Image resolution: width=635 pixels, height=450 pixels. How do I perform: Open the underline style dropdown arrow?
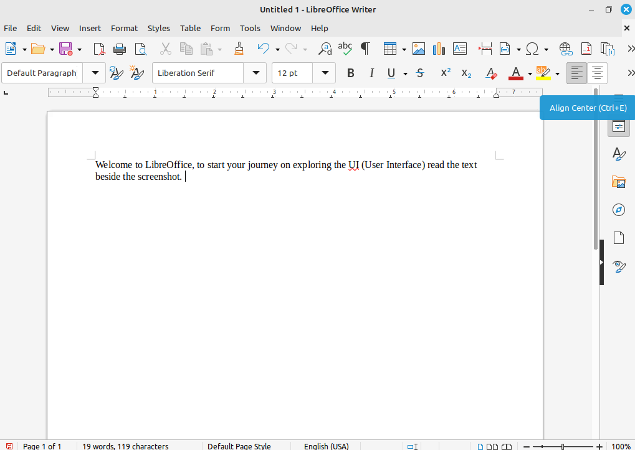[x=405, y=73]
